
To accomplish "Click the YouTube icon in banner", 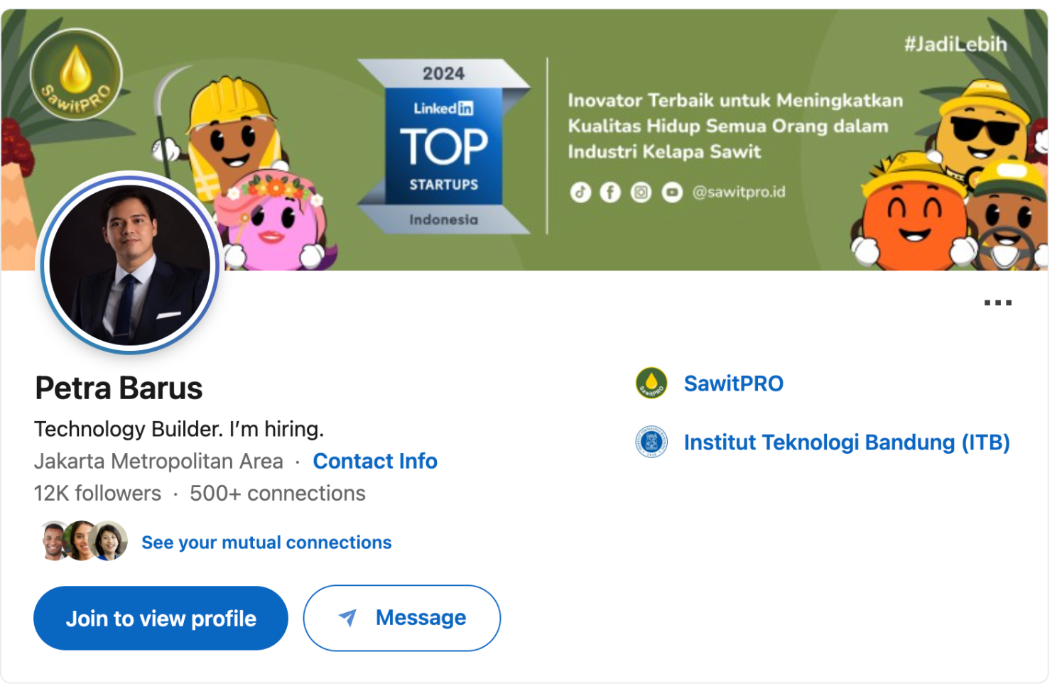I will point(672,192).
